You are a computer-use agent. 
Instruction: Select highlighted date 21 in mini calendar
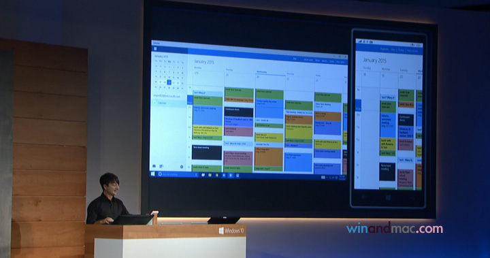(169, 82)
